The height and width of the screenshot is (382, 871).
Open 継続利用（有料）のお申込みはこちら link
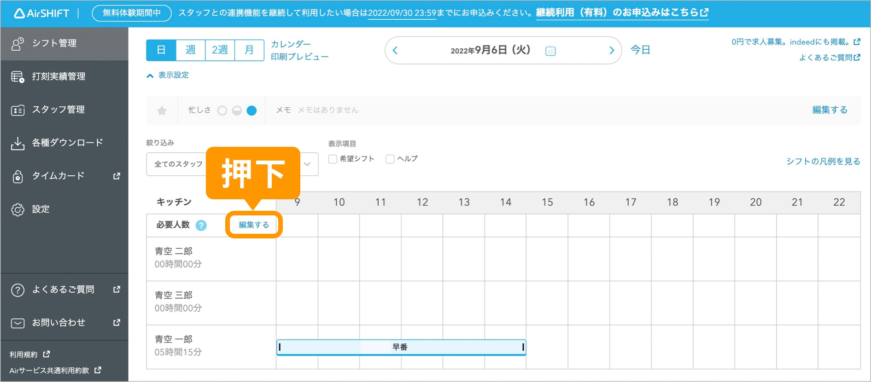click(x=622, y=12)
